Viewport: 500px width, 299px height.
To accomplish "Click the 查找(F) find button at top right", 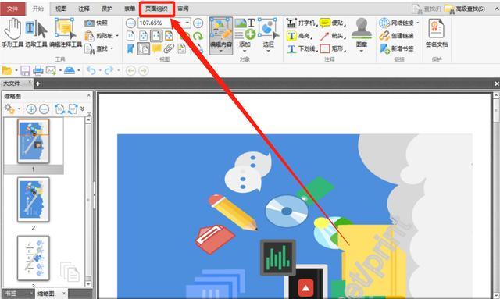I will (427, 9).
